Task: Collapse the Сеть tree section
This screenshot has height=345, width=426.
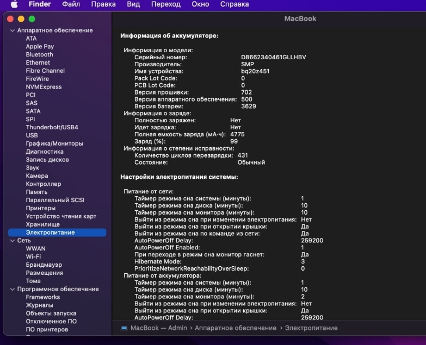Action: point(13,240)
